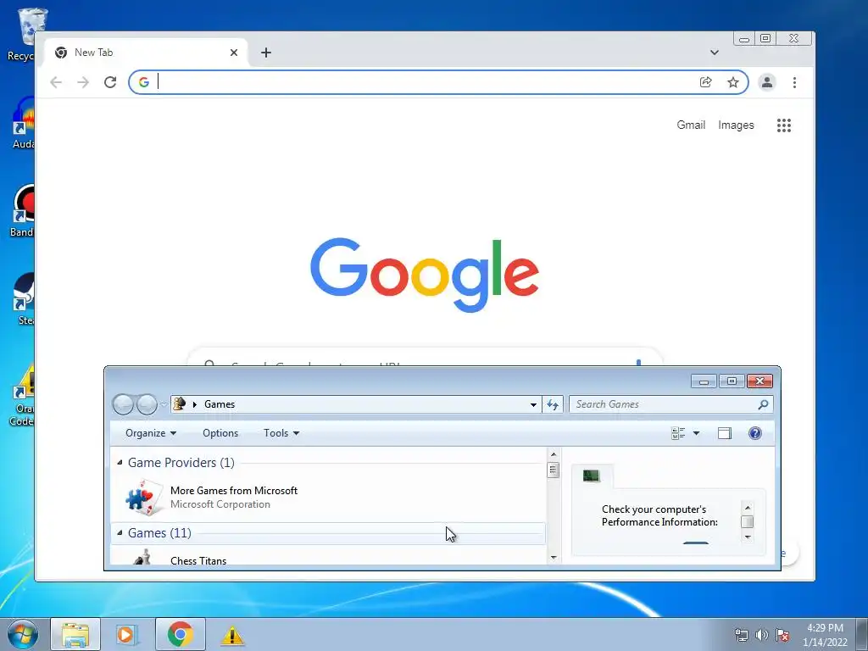Open a new Chrome tab with plus button
868x651 pixels.
click(266, 53)
